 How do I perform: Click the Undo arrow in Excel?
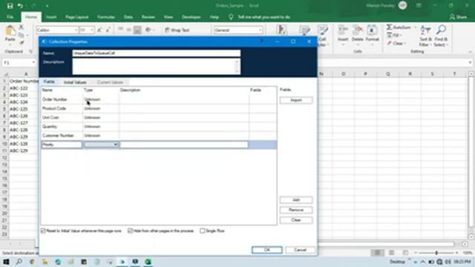[20, 6]
